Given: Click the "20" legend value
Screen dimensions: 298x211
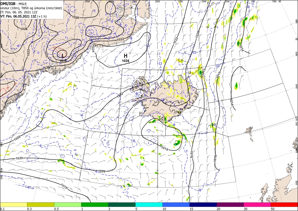Looking at the screenshot, I should 218,209.
